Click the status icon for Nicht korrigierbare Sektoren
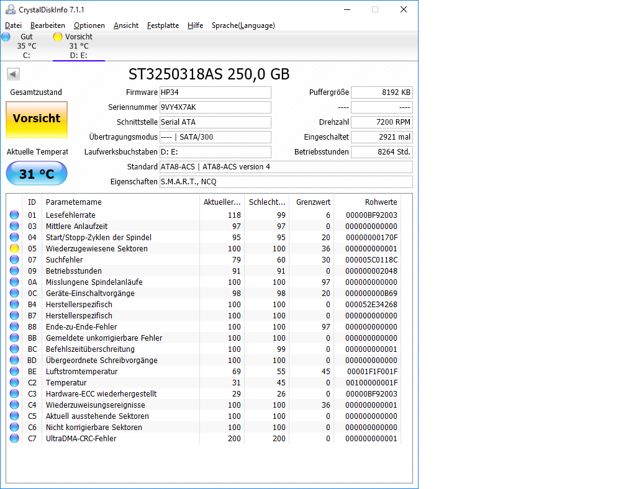626x489 pixels. [14, 427]
